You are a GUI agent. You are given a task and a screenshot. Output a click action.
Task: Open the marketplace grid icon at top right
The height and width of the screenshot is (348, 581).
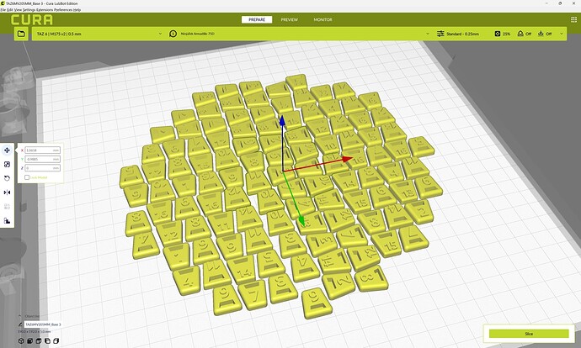(574, 19)
